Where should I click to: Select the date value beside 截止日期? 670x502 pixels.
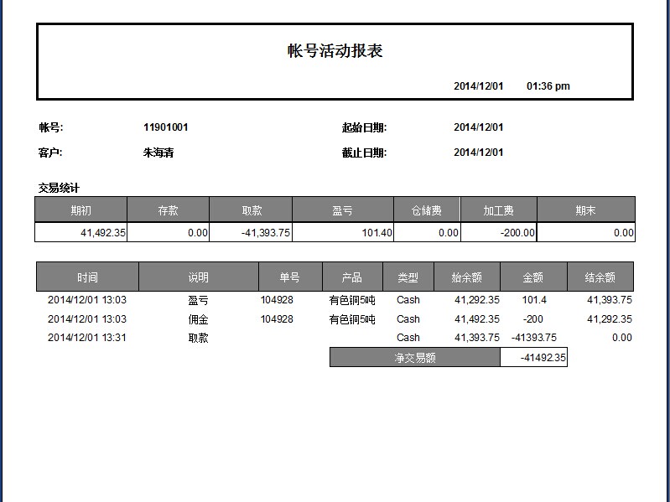[478, 153]
